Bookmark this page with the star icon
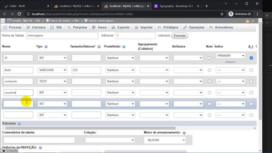The width and height of the screenshot is (272, 153). click(222, 14)
